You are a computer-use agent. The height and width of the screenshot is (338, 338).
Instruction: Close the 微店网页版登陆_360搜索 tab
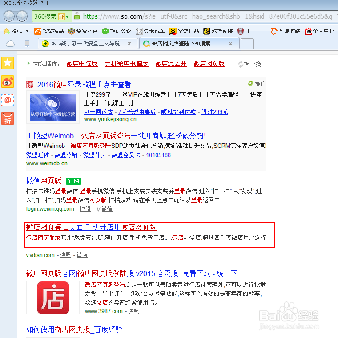230,44
